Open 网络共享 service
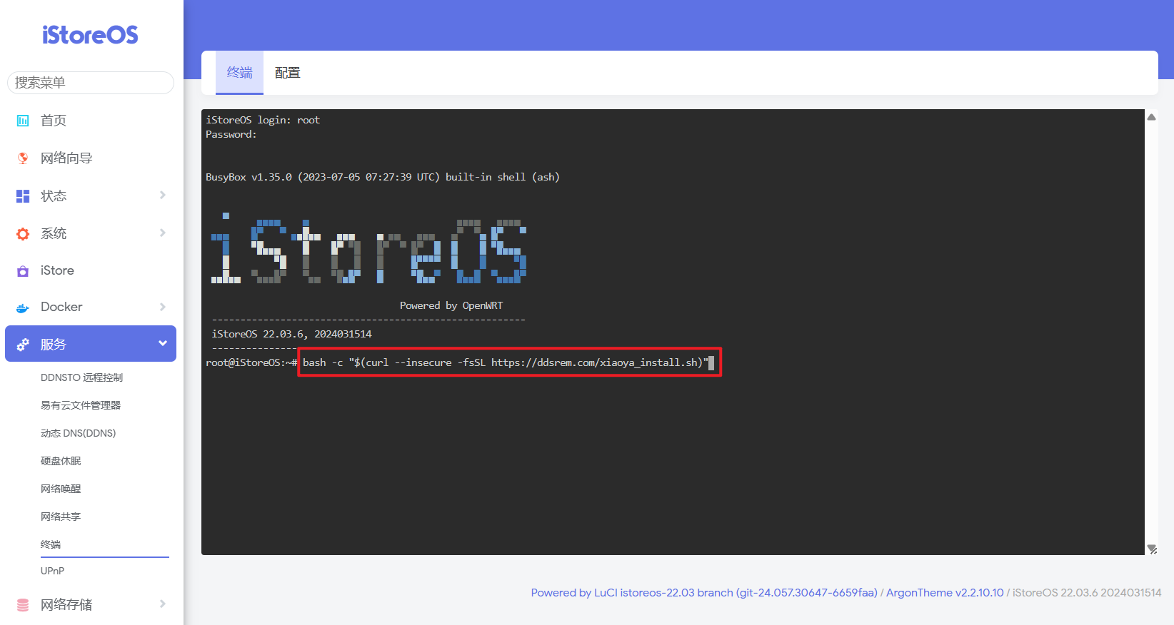The width and height of the screenshot is (1174, 625). point(61,517)
